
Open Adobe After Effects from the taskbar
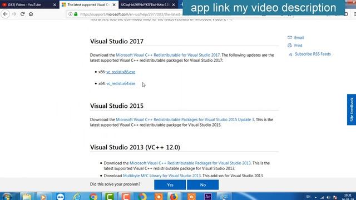click(207, 196)
